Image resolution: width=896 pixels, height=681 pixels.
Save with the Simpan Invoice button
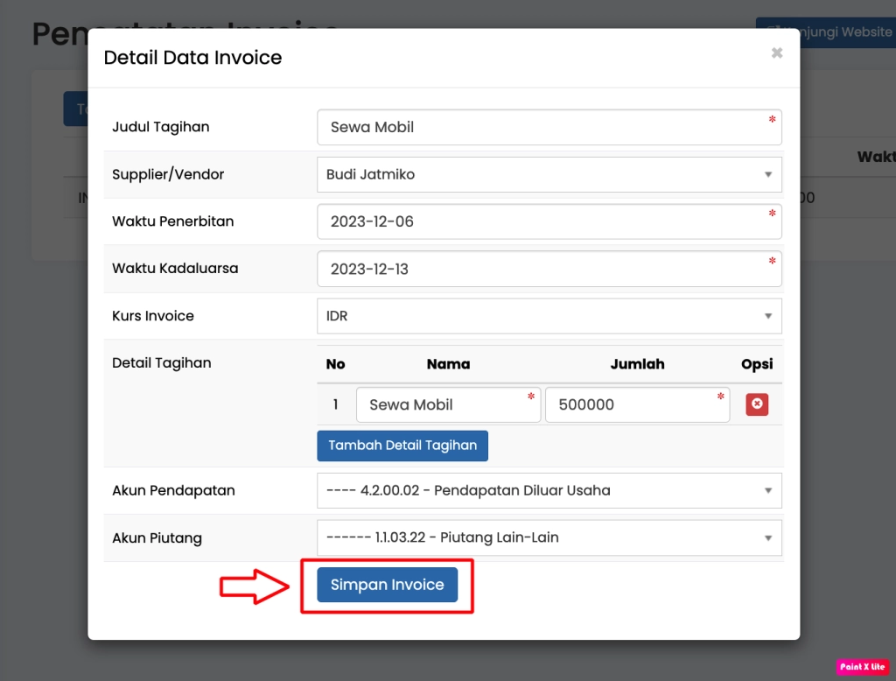[387, 585]
